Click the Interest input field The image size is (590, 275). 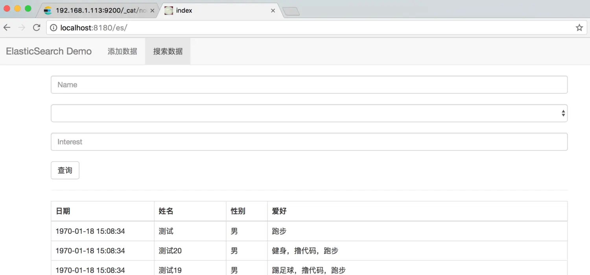309,141
